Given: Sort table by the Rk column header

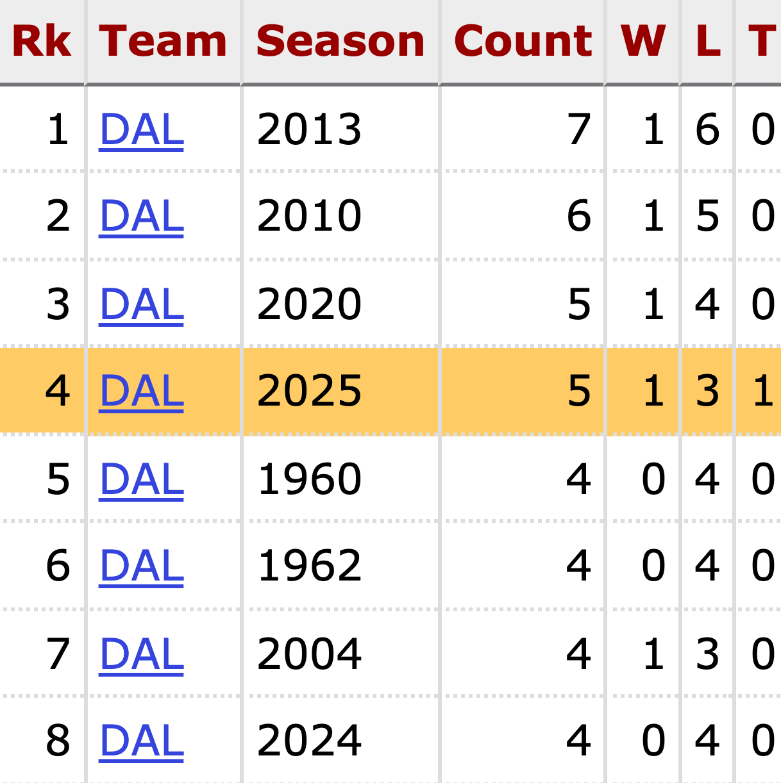Looking at the screenshot, I should point(42,42).
